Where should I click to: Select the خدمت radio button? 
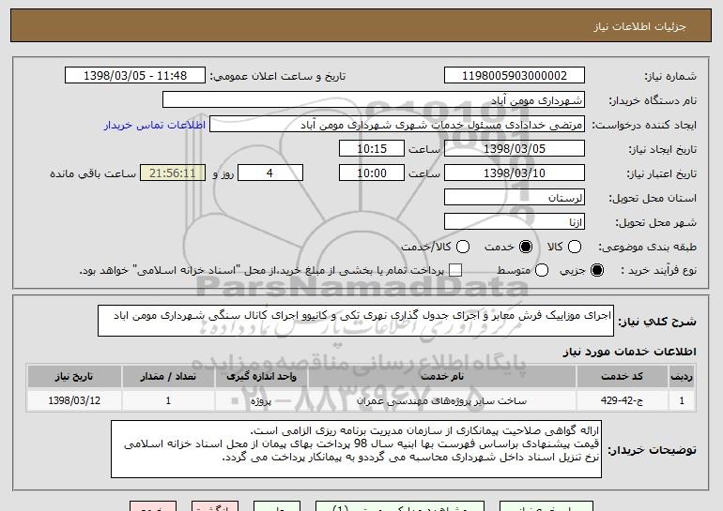pyautogui.click(x=526, y=248)
